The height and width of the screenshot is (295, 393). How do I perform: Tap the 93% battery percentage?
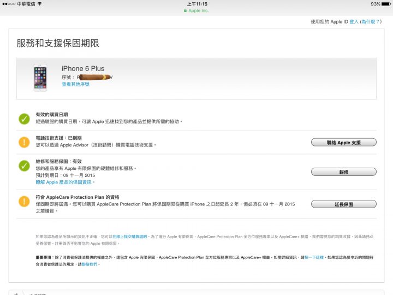pyautogui.click(x=376, y=4)
